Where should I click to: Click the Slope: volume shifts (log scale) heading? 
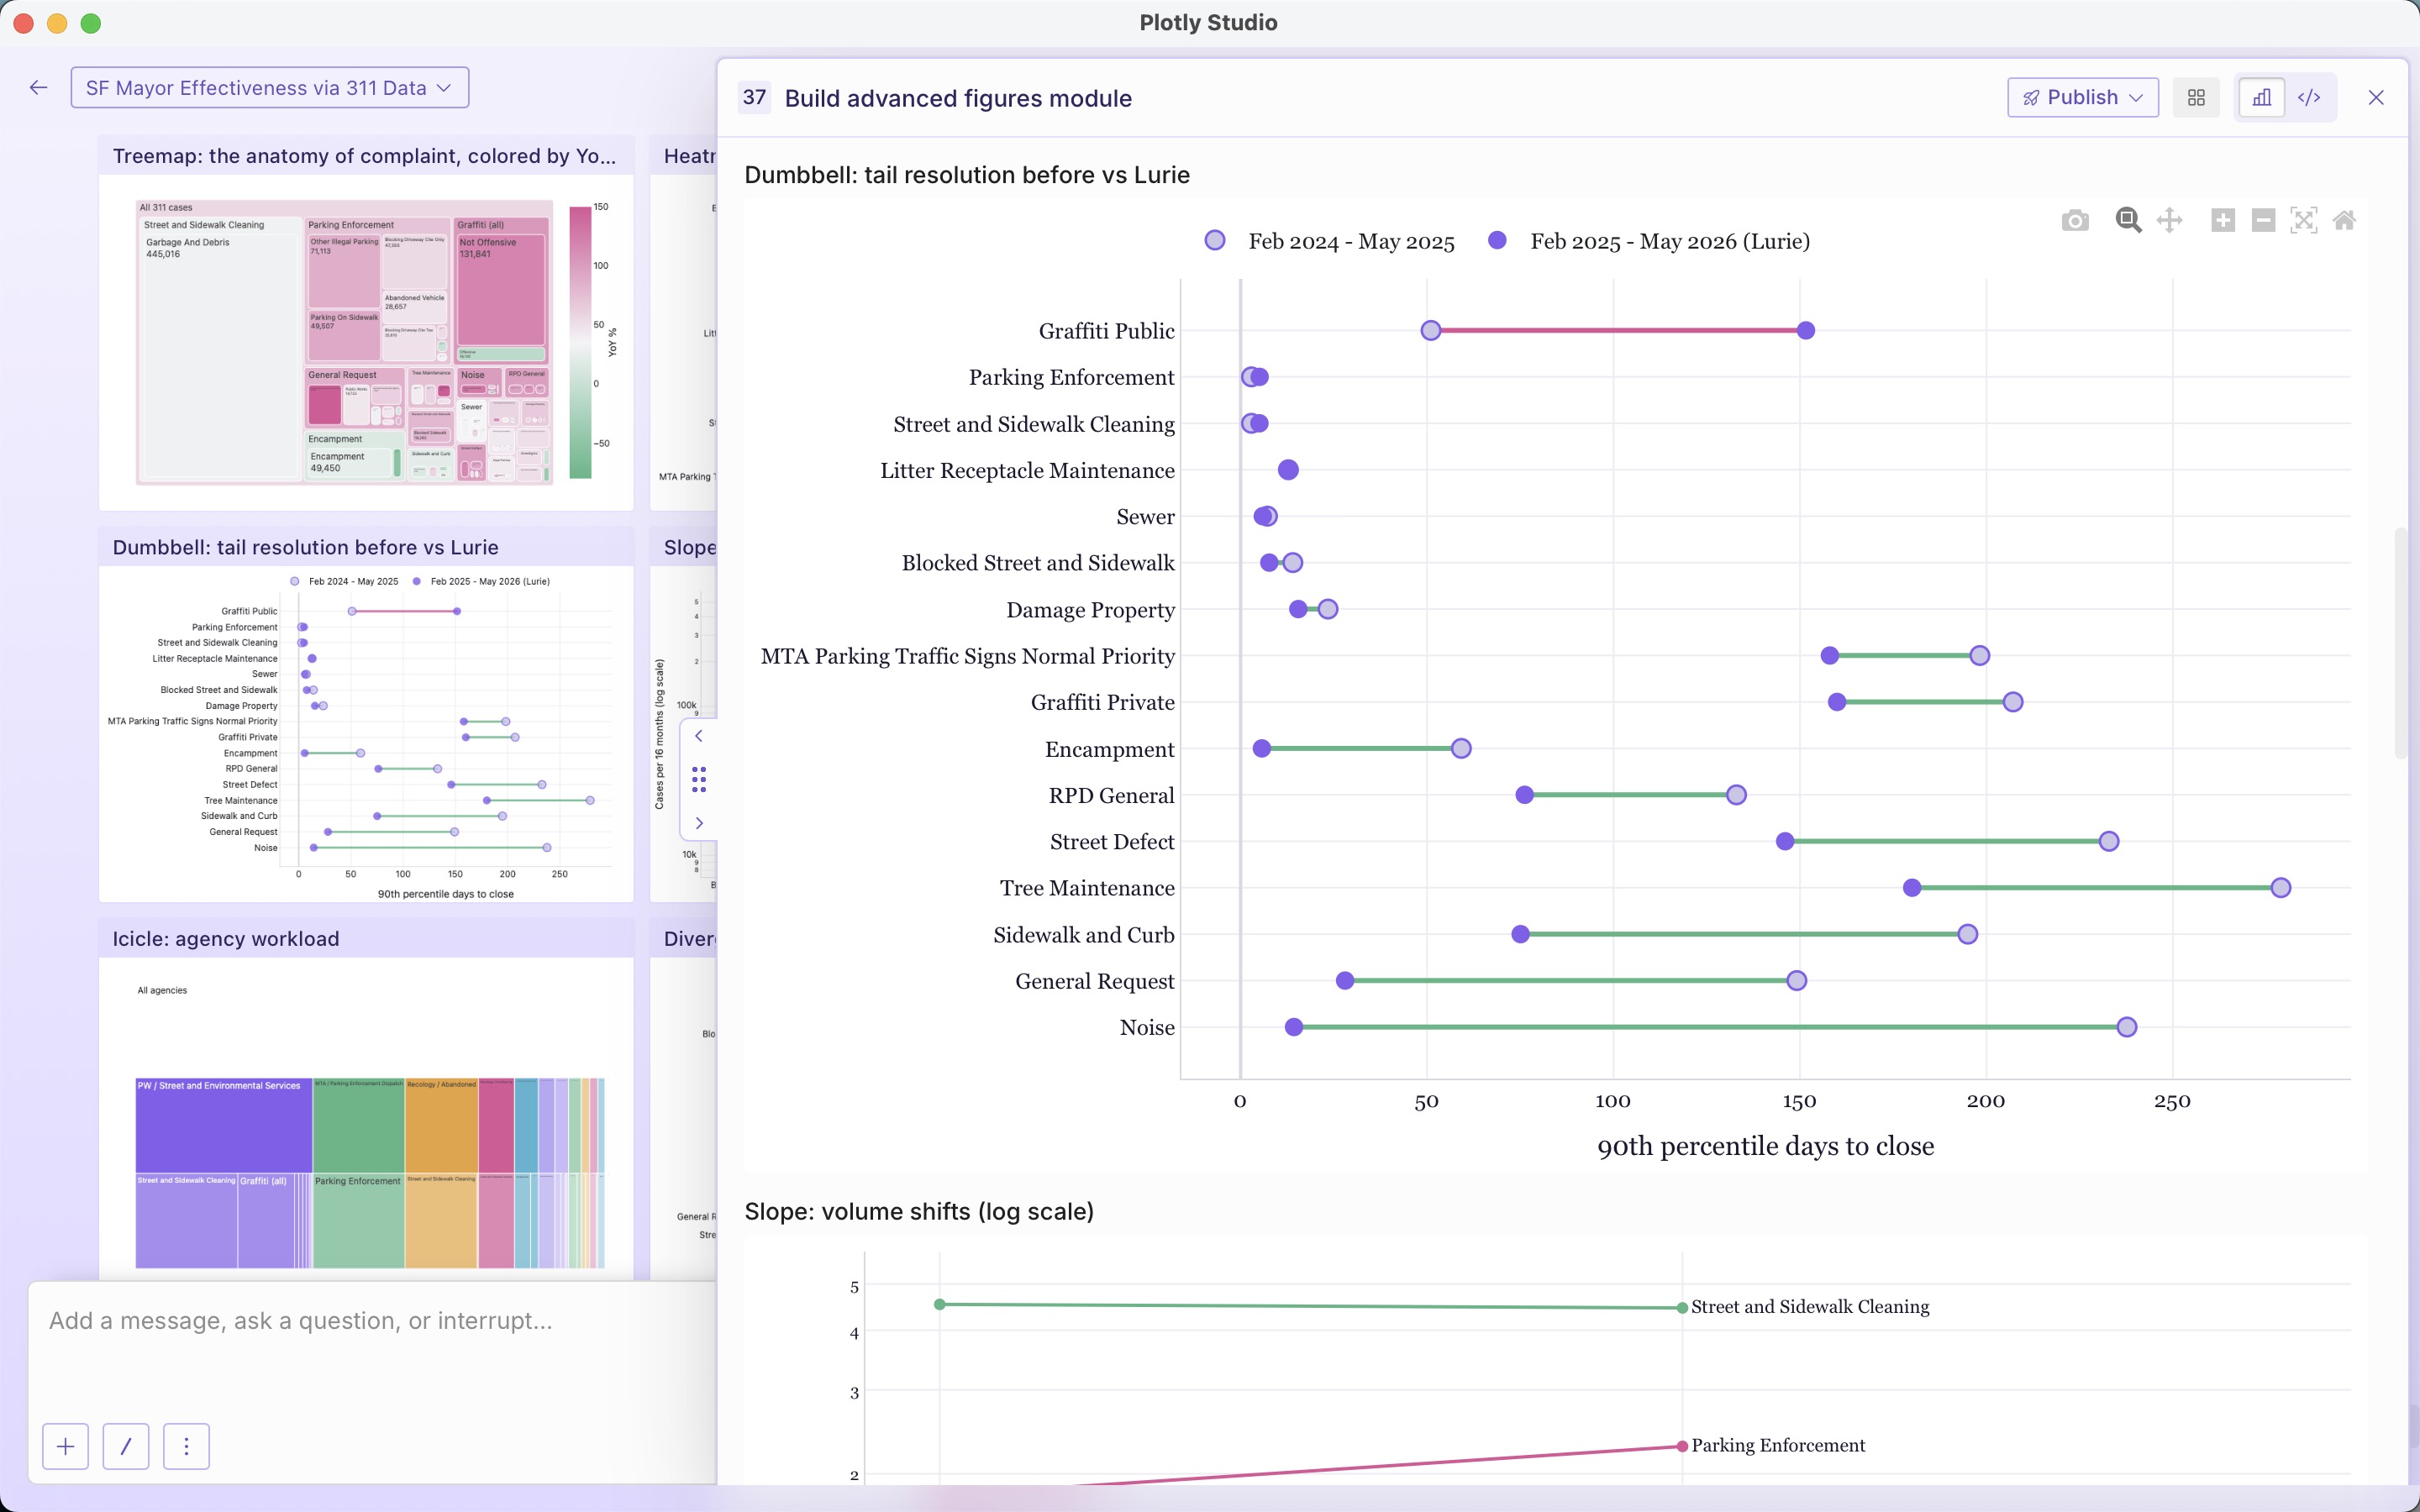919,1211
